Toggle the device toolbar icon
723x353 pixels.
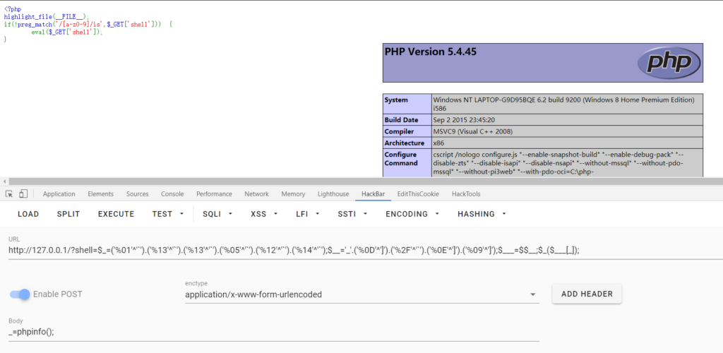23,194
